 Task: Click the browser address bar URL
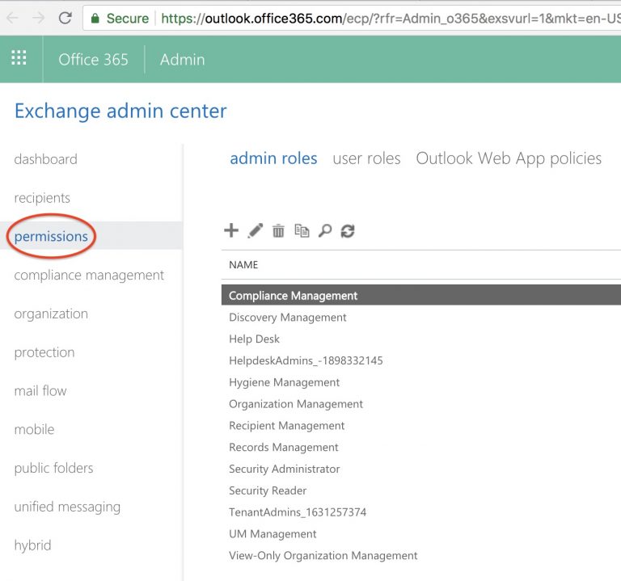390,19
